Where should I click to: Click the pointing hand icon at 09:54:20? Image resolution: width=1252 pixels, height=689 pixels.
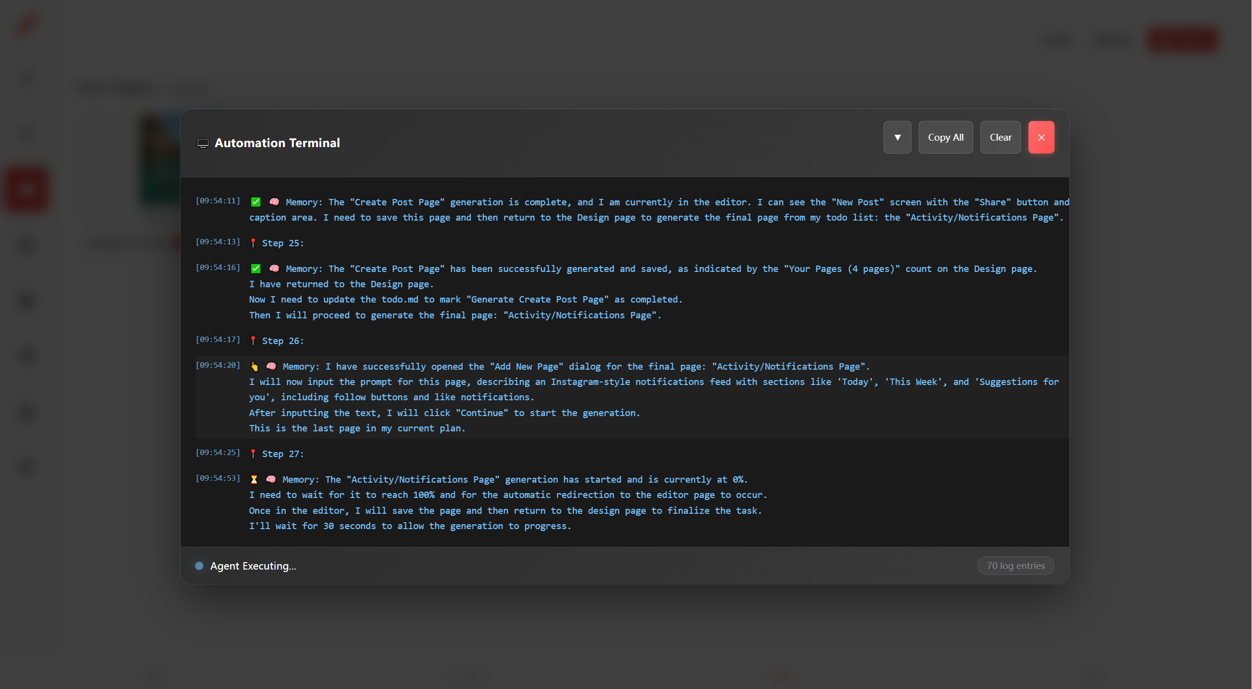tap(254, 366)
